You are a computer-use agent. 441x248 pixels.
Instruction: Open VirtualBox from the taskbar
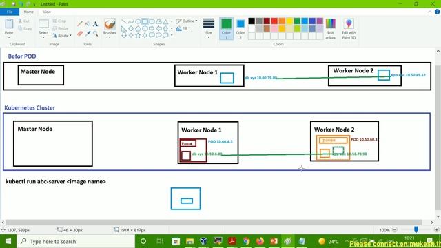tap(204, 241)
